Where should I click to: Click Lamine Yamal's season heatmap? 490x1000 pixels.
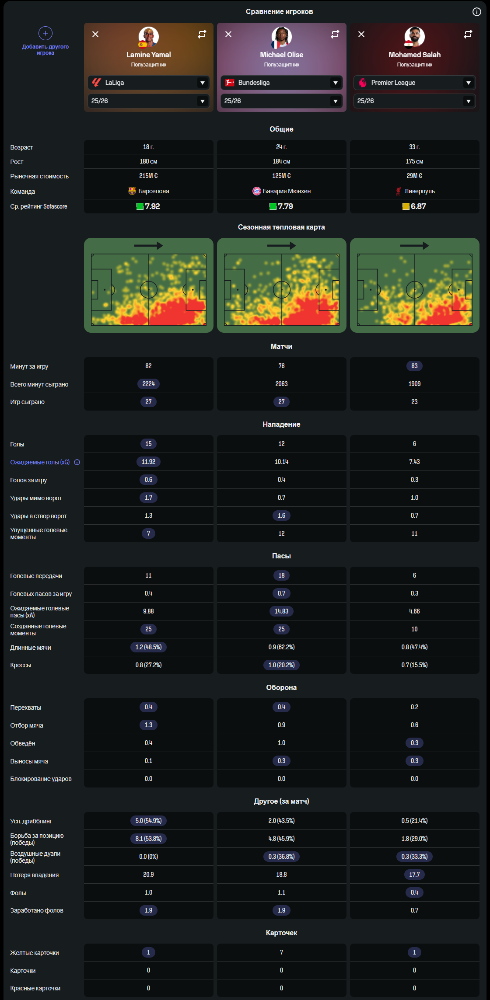coord(149,285)
